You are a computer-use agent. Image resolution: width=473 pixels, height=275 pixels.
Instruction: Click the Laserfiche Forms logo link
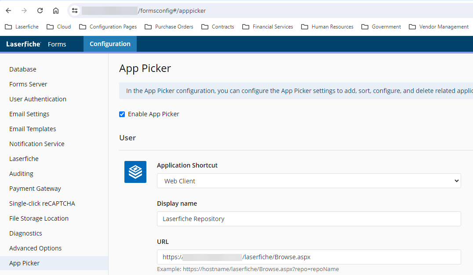(x=36, y=44)
